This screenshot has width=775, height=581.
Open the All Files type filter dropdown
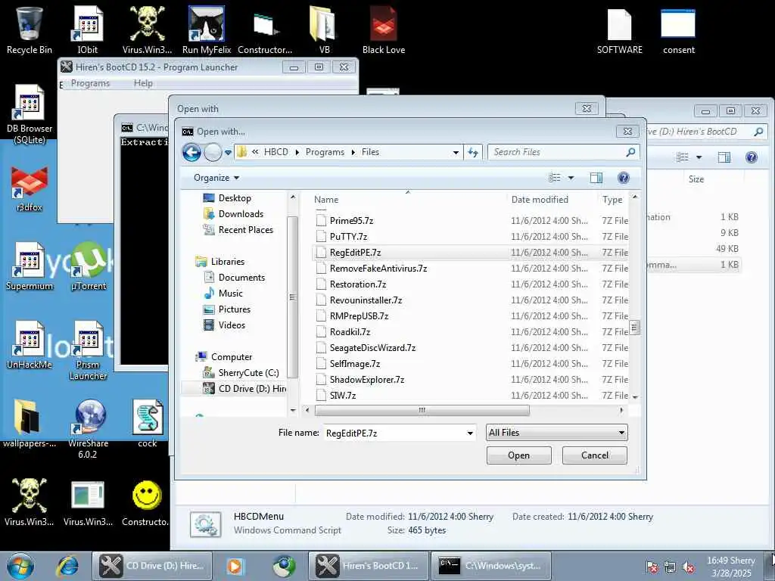556,433
